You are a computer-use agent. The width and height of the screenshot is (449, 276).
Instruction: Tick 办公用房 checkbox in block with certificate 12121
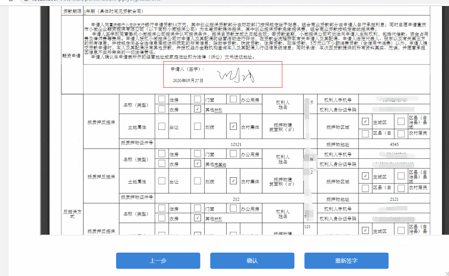coord(233,99)
